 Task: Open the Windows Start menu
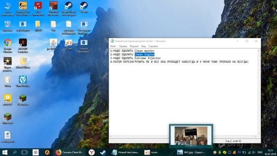[5, 152]
